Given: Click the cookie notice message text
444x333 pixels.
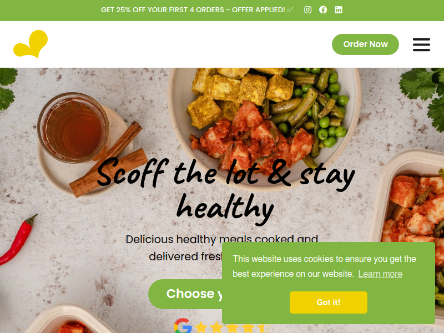Looking at the screenshot, I should (x=324, y=266).
